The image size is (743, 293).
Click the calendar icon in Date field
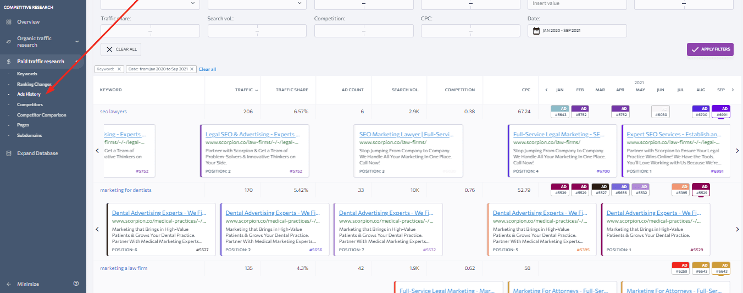click(536, 31)
